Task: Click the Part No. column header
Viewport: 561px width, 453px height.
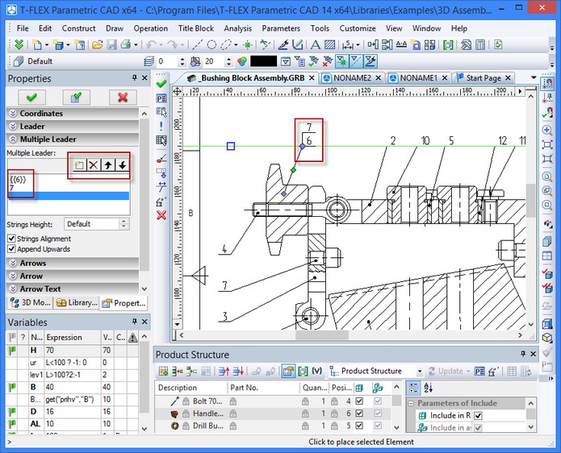Action: pos(263,388)
